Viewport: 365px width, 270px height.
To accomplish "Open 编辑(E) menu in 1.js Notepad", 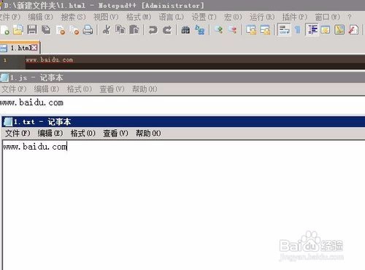I will pyautogui.click(x=47, y=89).
